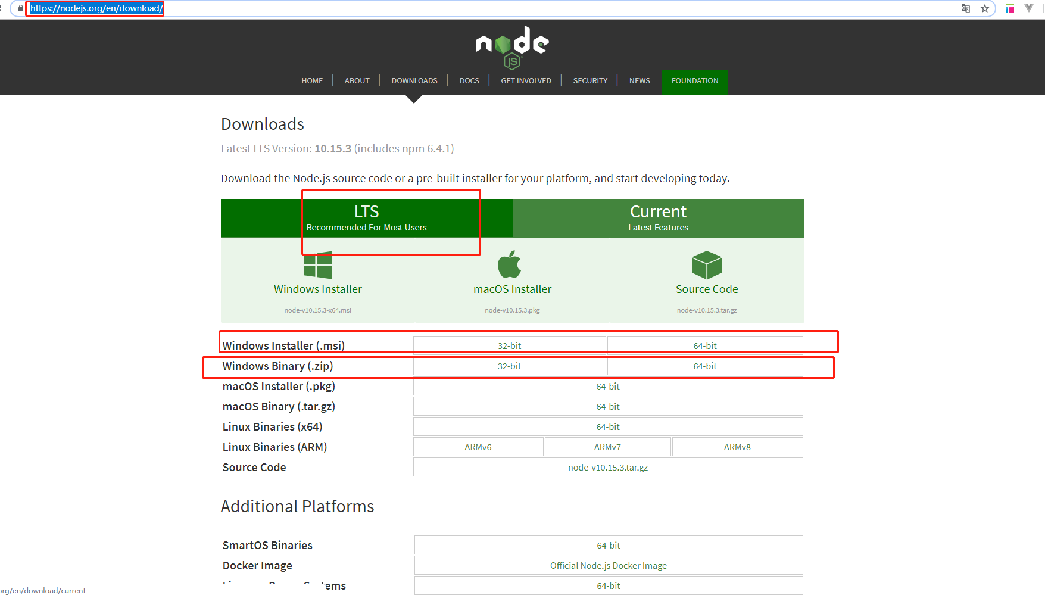The width and height of the screenshot is (1045, 595).
Task: Click the Downloads page heading
Action: click(x=263, y=124)
